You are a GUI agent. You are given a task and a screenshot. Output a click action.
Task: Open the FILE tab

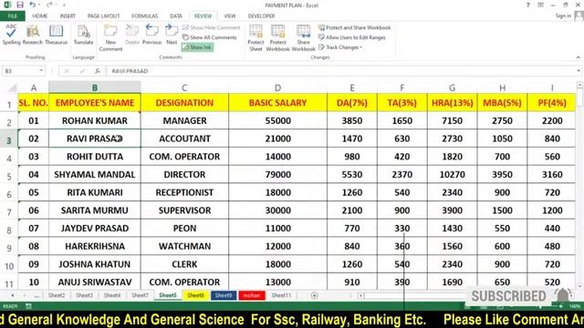click(x=13, y=16)
